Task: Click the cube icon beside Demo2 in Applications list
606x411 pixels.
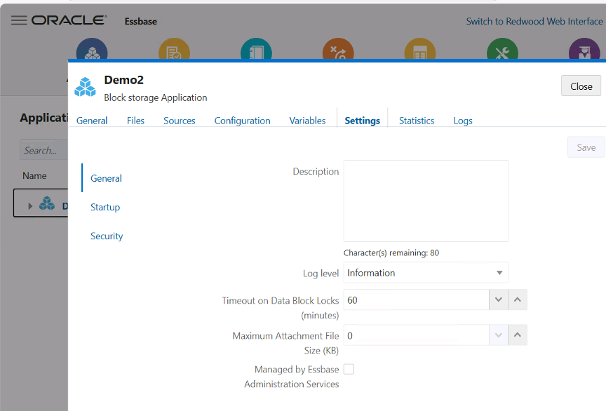Action: (46, 203)
